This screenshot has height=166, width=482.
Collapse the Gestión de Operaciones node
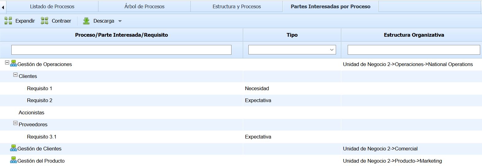point(7,62)
